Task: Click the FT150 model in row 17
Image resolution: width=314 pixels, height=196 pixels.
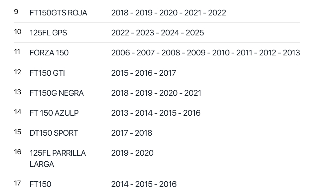Action: [40, 184]
